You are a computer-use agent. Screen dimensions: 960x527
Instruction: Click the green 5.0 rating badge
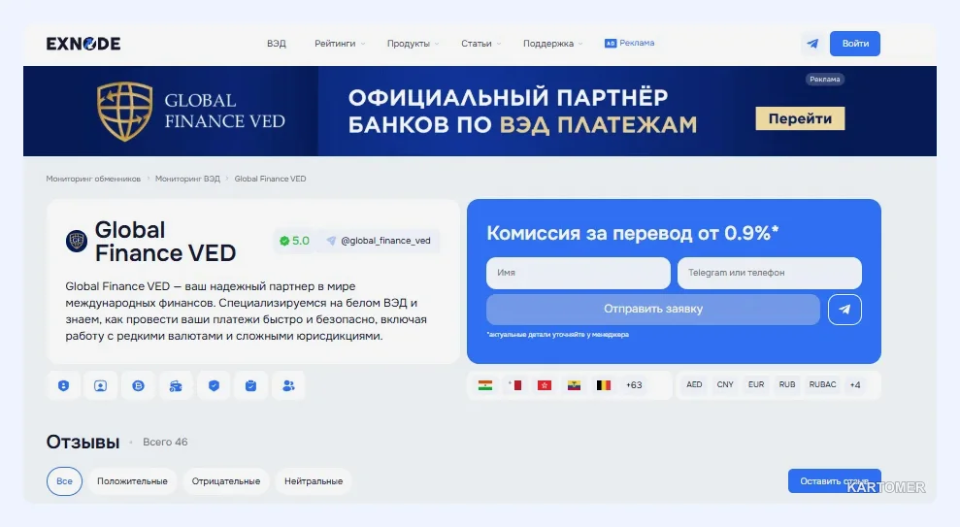pyautogui.click(x=294, y=241)
